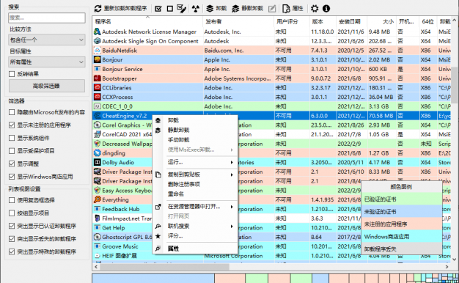Click the reload uninstallers refresh icon

98,9
